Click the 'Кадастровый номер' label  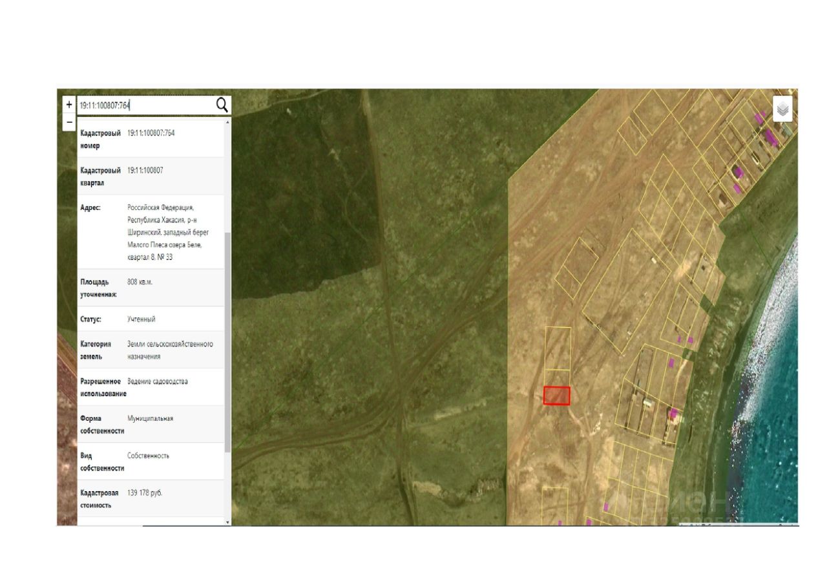click(x=101, y=139)
